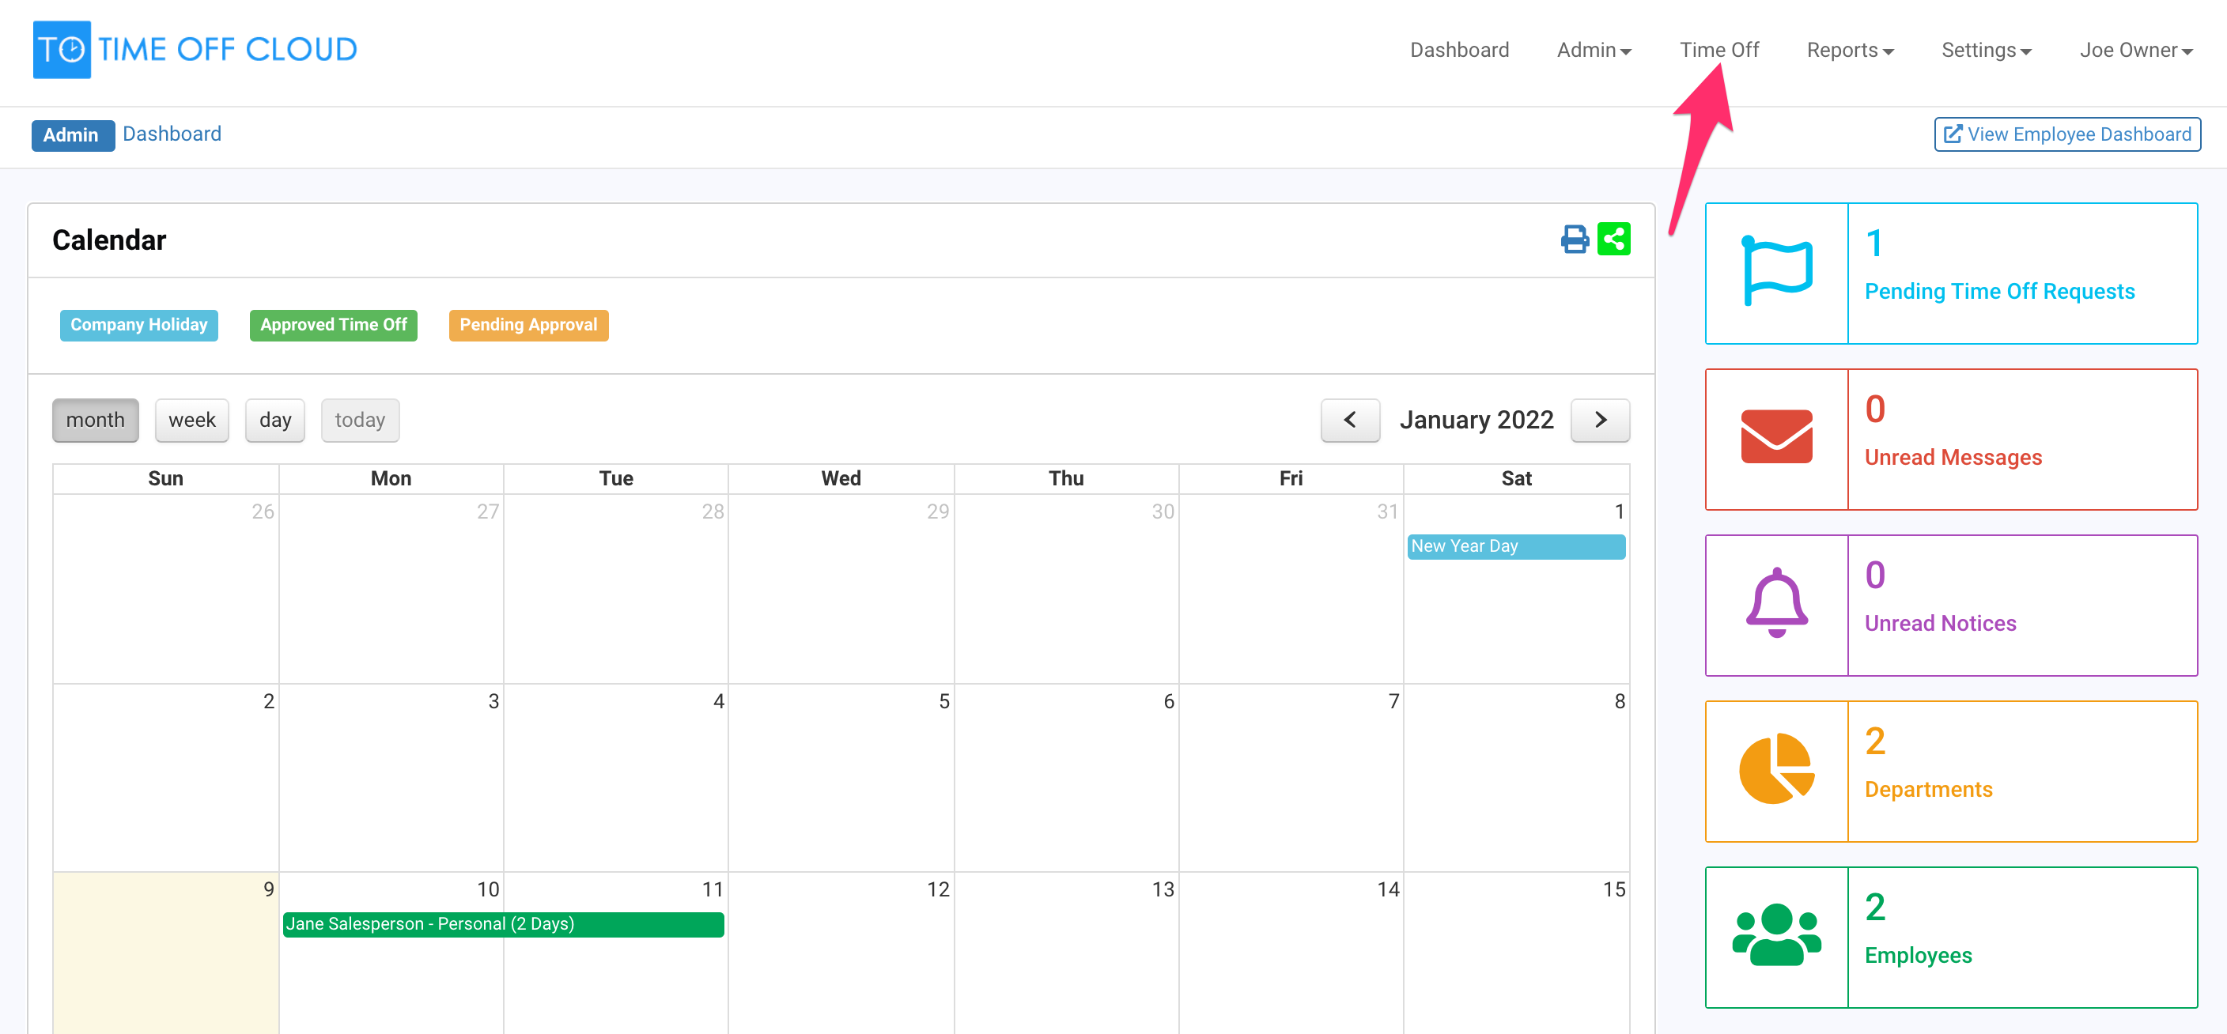
Task: Open the green share calendar icon
Action: (x=1614, y=240)
